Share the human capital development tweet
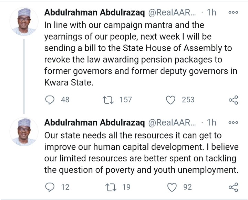 [233, 187]
